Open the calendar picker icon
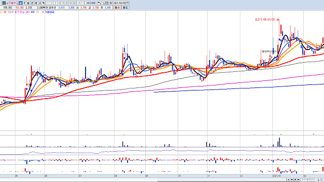This screenshot has width=324, height=182. tap(128, 3)
